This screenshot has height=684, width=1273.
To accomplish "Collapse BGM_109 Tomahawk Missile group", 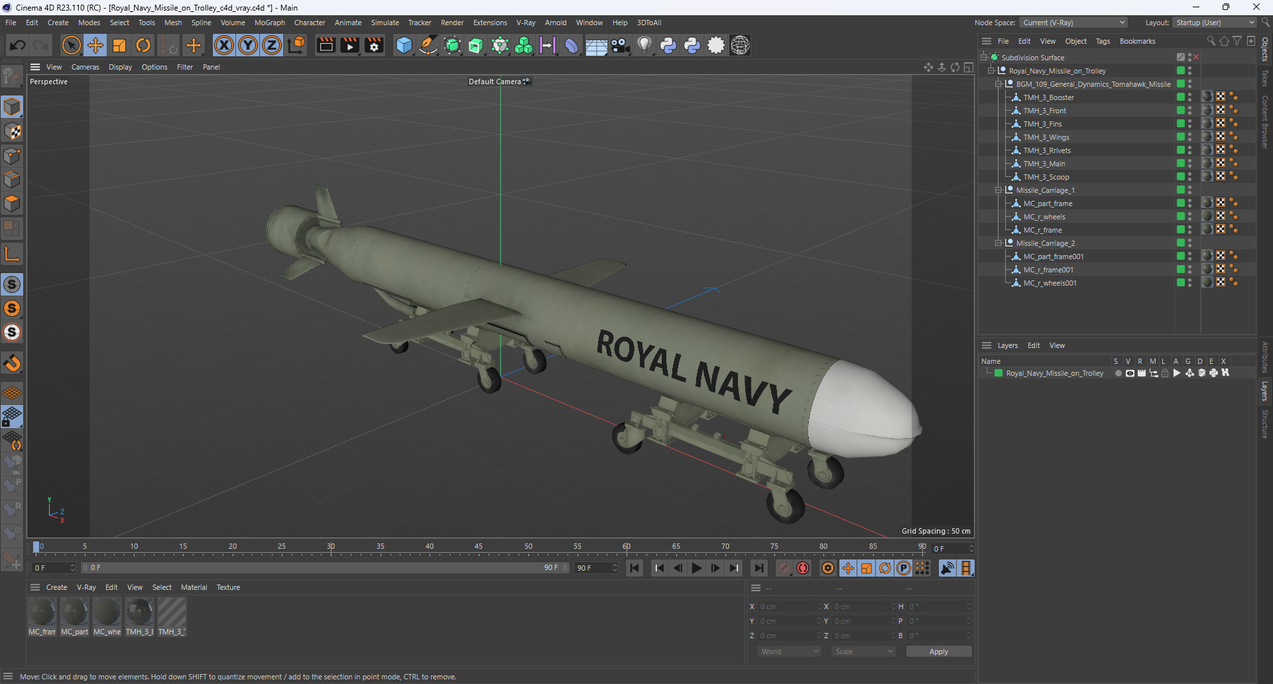I will [x=999, y=84].
